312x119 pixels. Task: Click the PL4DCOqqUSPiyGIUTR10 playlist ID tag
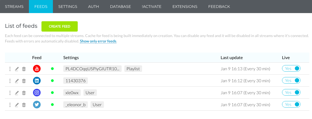click(x=92, y=69)
